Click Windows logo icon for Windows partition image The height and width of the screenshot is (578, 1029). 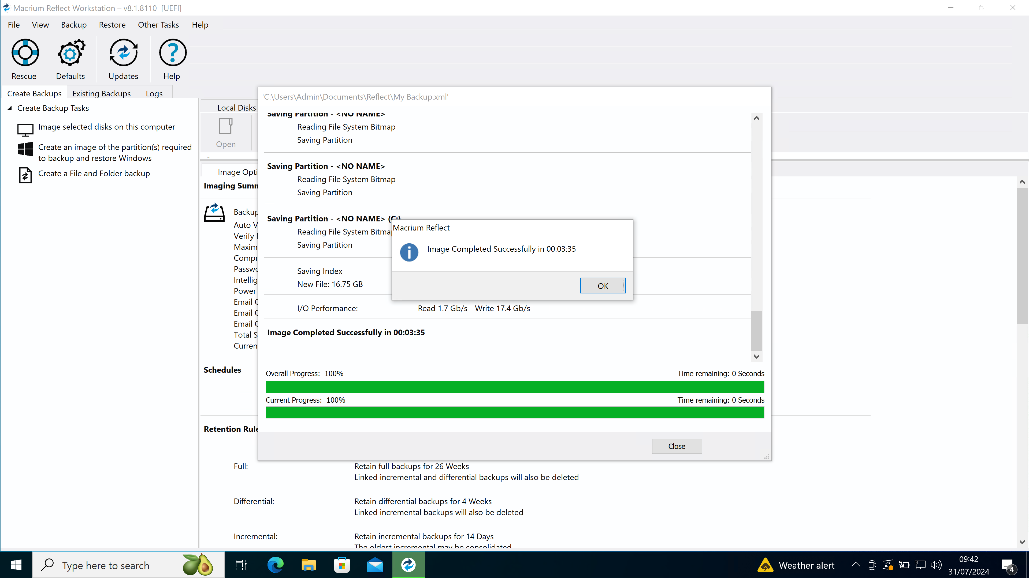coord(25,149)
